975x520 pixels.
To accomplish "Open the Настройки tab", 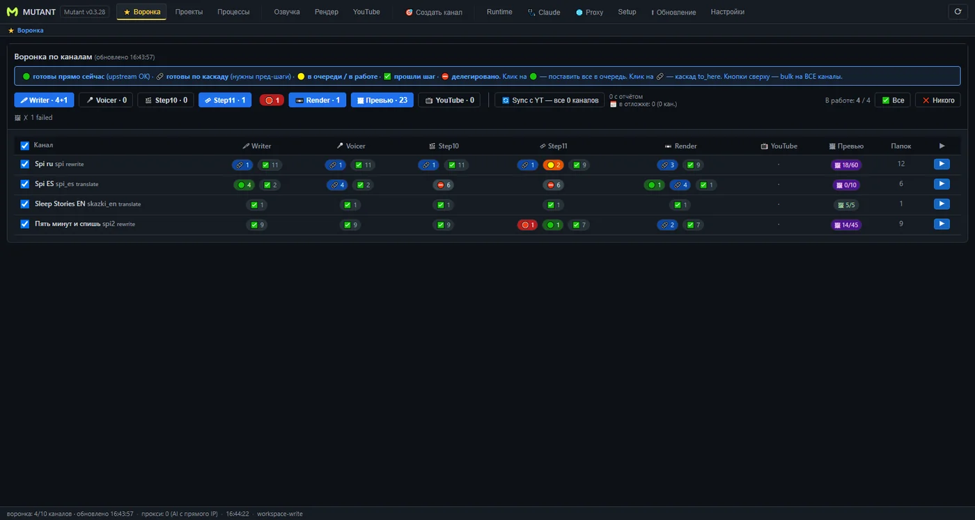I will [x=727, y=12].
